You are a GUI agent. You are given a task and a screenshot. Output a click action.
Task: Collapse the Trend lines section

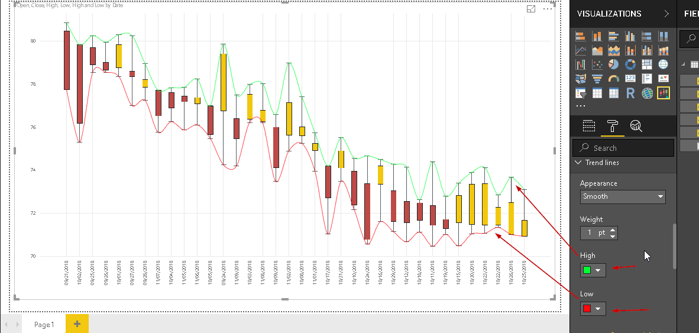pos(578,163)
